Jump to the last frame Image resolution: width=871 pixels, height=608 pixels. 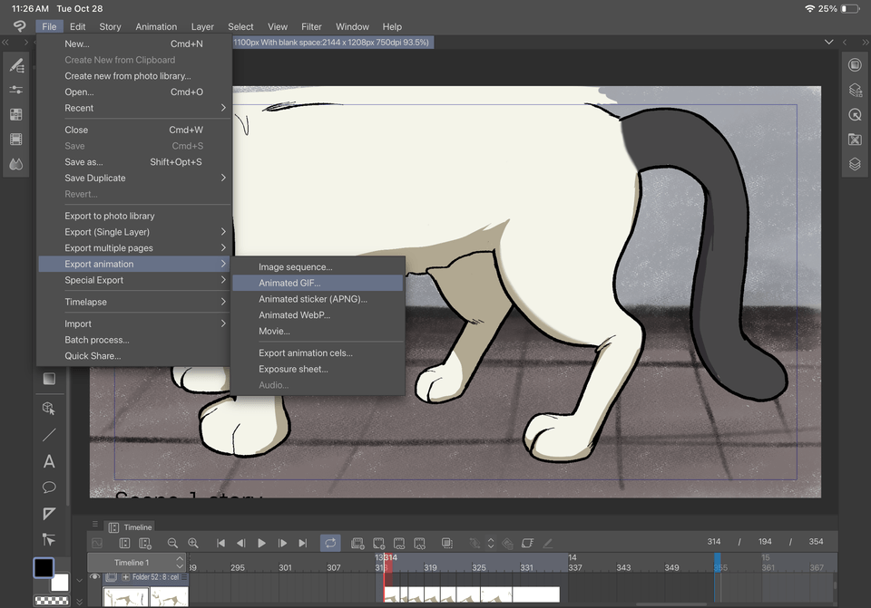coord(303,543)
